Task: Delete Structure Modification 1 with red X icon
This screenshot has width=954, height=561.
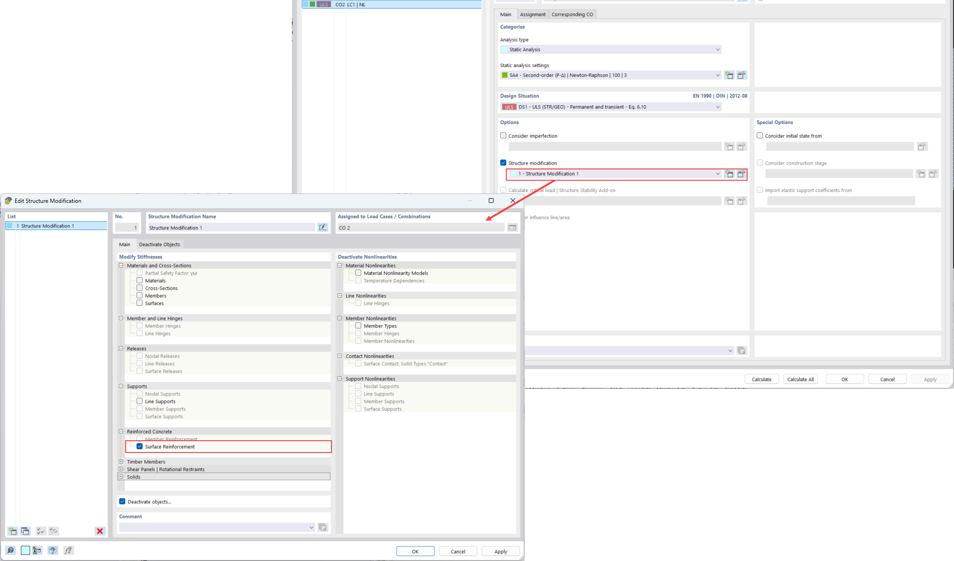Action: coord(100,531)
